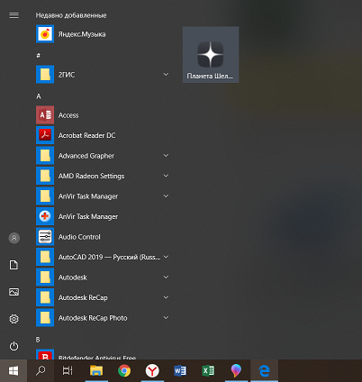This screenshot has width=362, height=382.
Task: Open Task View on taskbar
Action: 68,371
